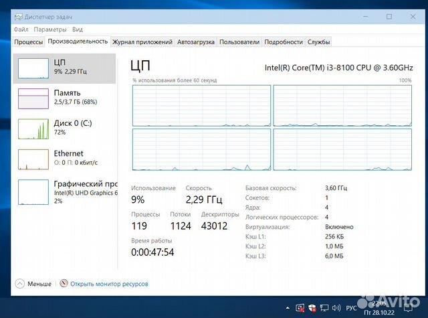Click the thread count 1124
This screenshot has height=318, width=428.
[x=181, y=226]
